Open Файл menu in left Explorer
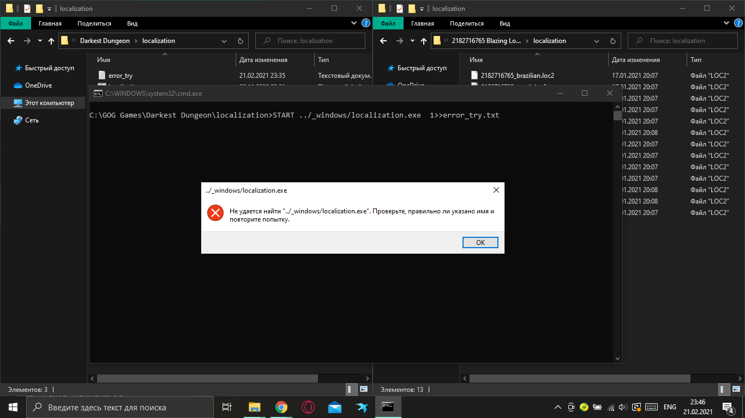This screenshot has width=745, height=418. coord(15,23)
